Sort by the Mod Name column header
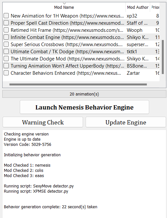This screenshot has height=218, width=167. point(64,7)
